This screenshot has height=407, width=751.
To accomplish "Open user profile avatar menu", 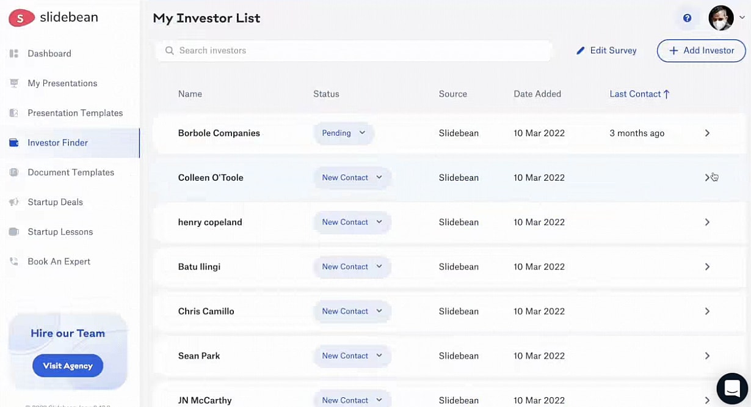I will pos(721,18).
